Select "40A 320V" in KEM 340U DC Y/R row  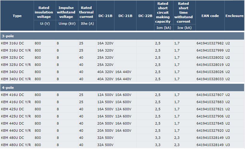pyautogui.click(x=105, y=79)
